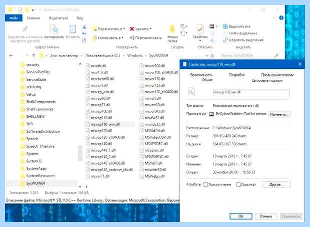Click Отмена in the properties dialog
Screen dimensions: 310x227
pyautogui.click(x=266, y=216)
